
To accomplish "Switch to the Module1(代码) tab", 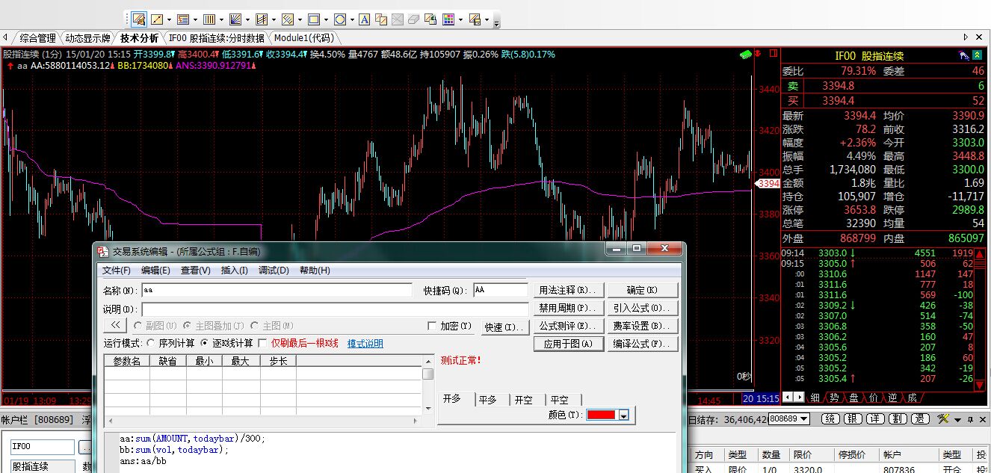I will click(x=303, y=38).
